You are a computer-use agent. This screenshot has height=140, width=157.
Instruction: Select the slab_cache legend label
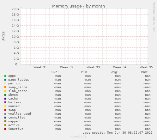point(18,91)
